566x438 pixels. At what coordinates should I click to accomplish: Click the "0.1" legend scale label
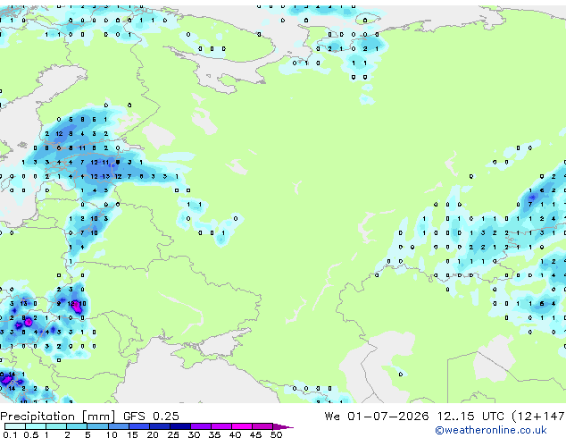[10, 434]
